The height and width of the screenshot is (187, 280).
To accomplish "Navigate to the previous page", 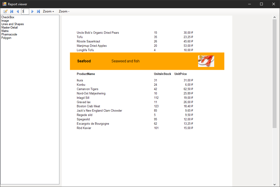I will pos(17,11).
